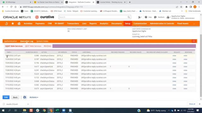Select the SOAP Web Services tab
202x113 pixels.
pyautogui.click(x=14, y=46)
